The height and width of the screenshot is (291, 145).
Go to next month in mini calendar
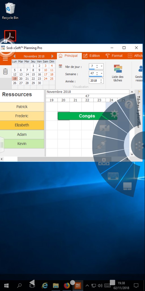(x=52, y=56)
